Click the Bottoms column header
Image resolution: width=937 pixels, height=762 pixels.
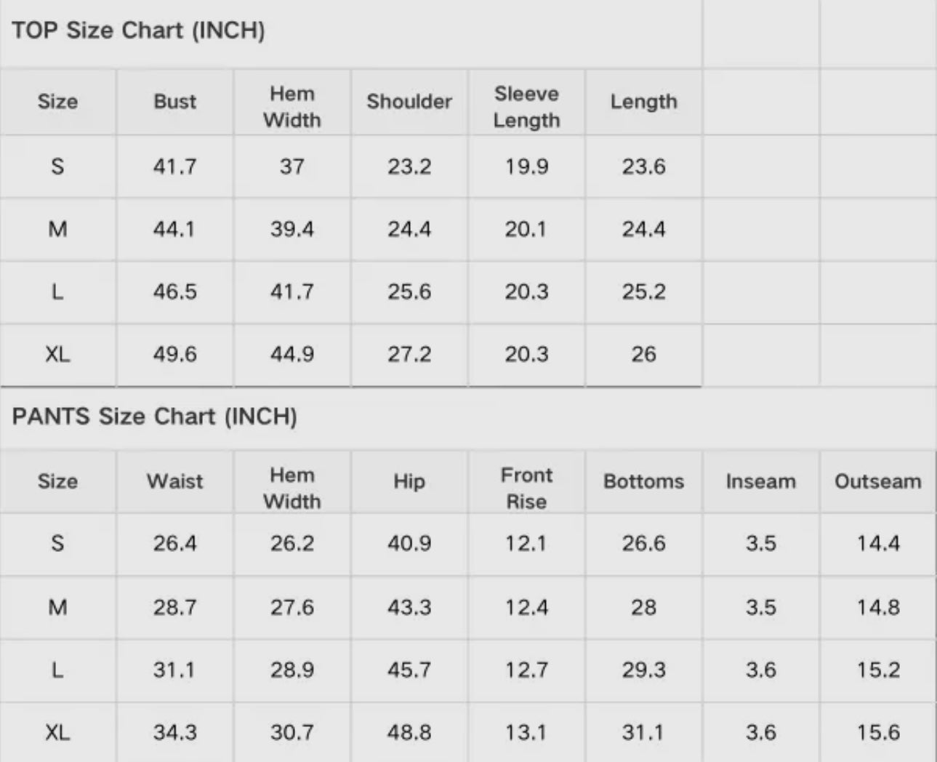pos(643,481)
